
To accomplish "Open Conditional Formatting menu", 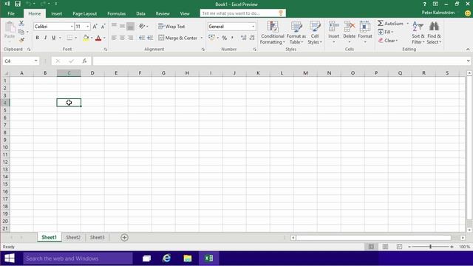I will [x=273, y=33].
